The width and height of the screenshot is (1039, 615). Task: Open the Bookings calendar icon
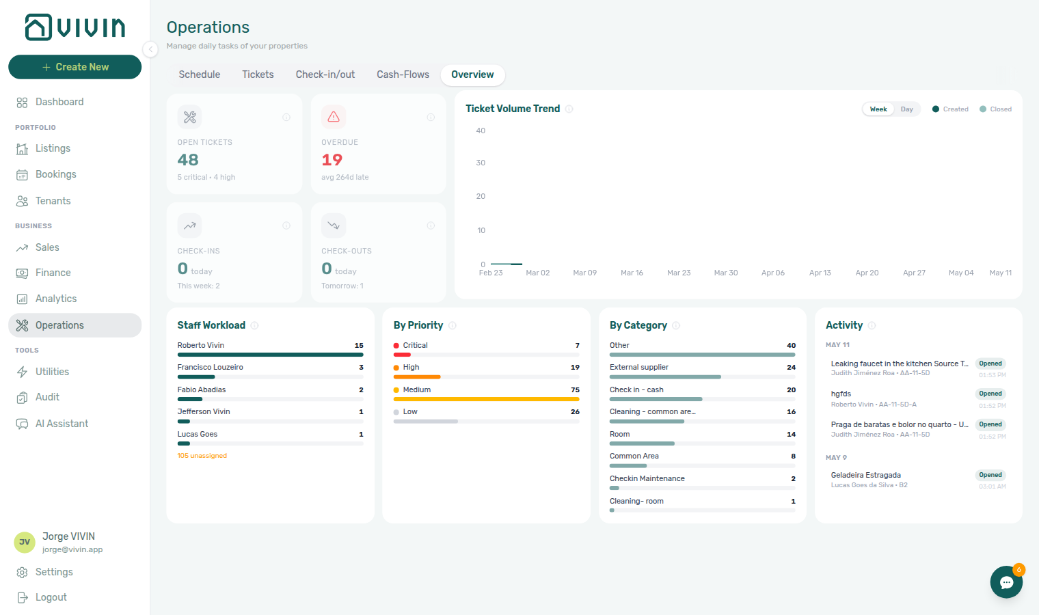coord(22,175)
